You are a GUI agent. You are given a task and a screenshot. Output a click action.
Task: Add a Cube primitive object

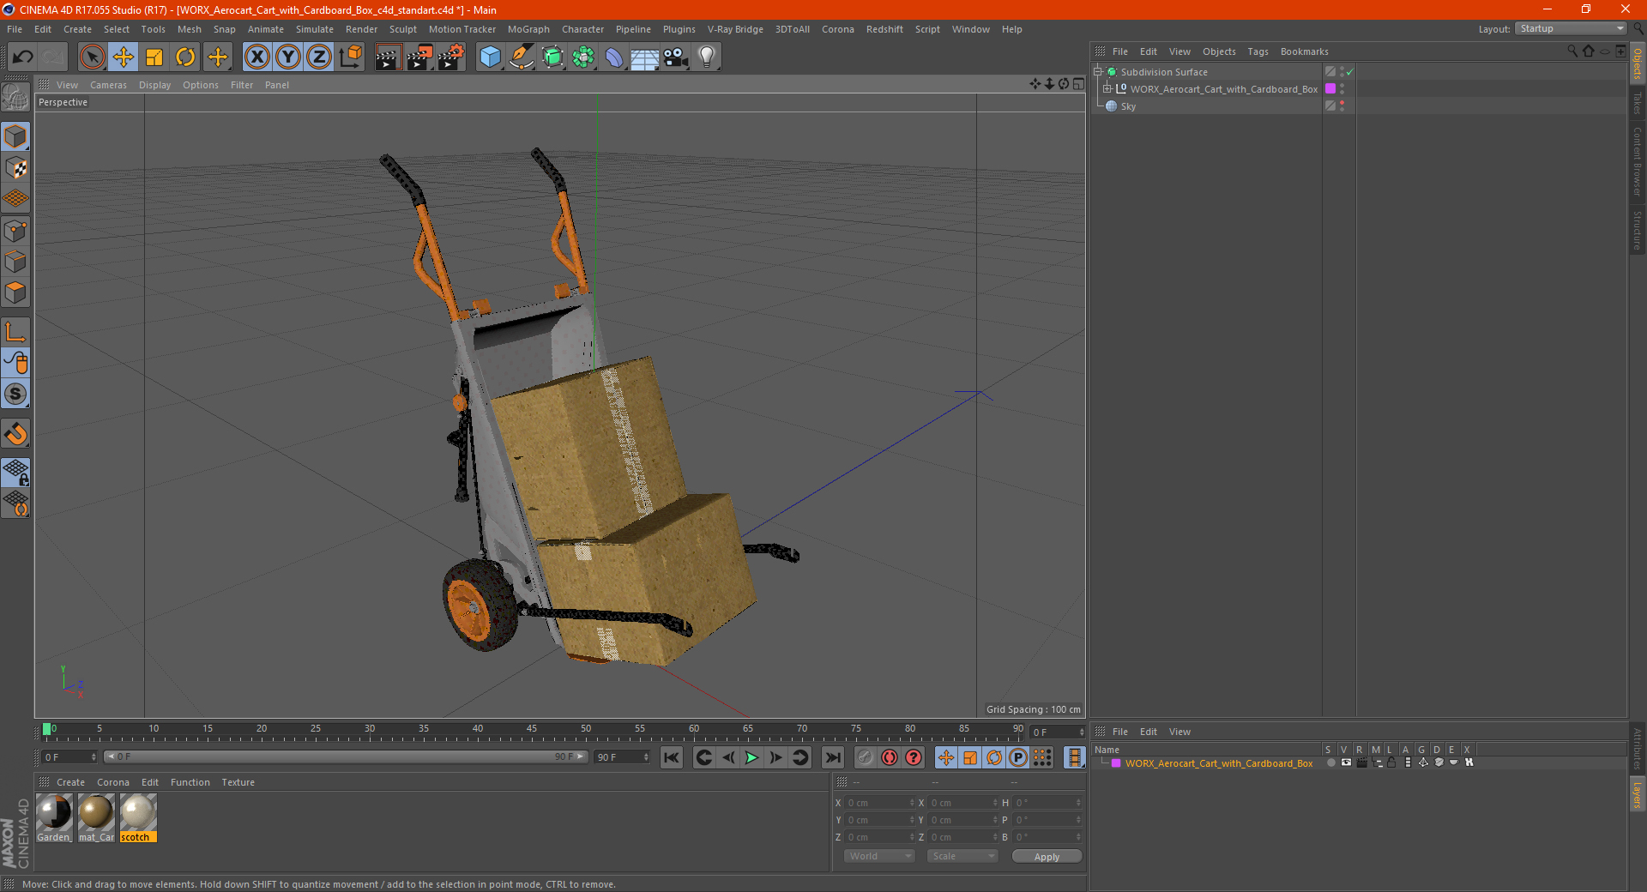coord(491,57)
